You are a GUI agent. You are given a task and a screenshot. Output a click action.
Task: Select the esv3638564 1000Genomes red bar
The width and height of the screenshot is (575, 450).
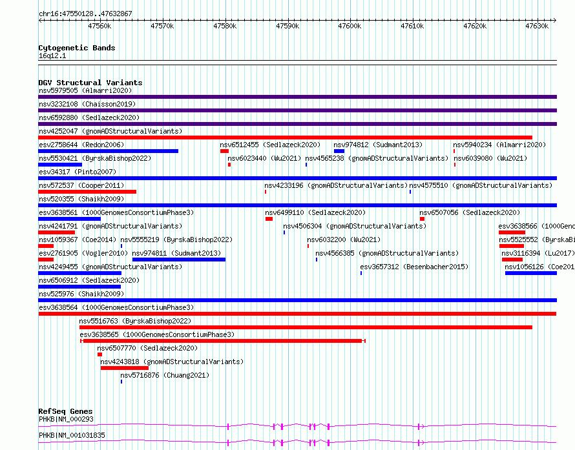pyautogui.click(x=297, y=314)
